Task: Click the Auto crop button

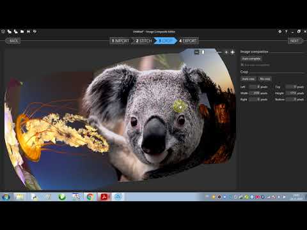Action: point(248,79)
